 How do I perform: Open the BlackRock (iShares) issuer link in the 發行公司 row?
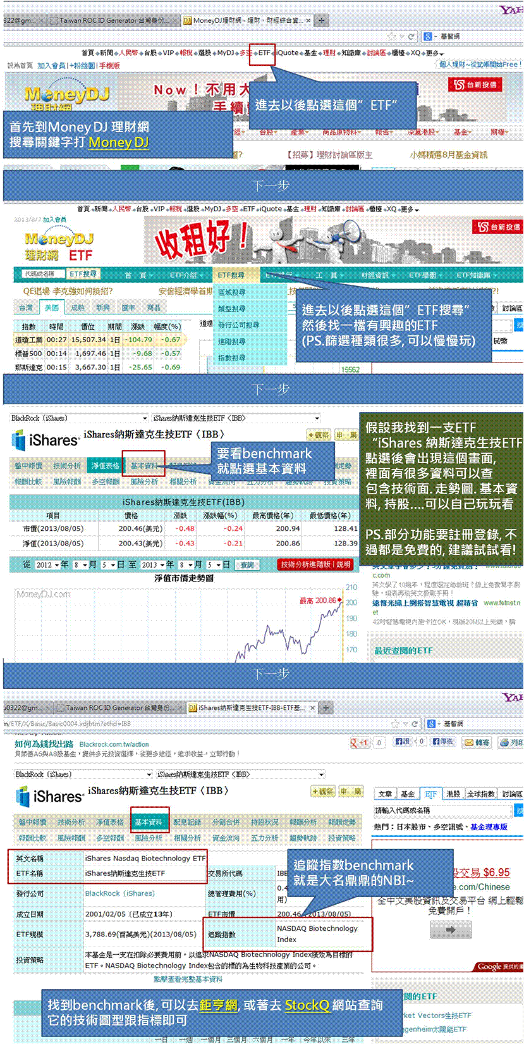click(119, 893)
